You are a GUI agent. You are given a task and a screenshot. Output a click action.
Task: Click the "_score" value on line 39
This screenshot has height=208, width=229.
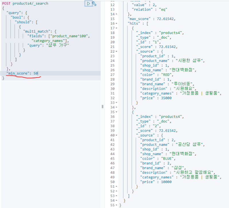click(167, 131)
